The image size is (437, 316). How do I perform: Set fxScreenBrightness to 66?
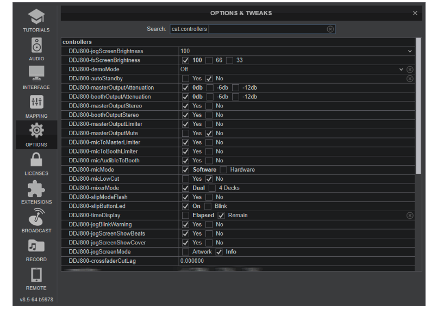[x=209, y=60]
